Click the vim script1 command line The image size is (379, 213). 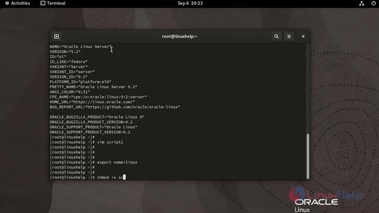pyautogui.click(x=86, y=142)
